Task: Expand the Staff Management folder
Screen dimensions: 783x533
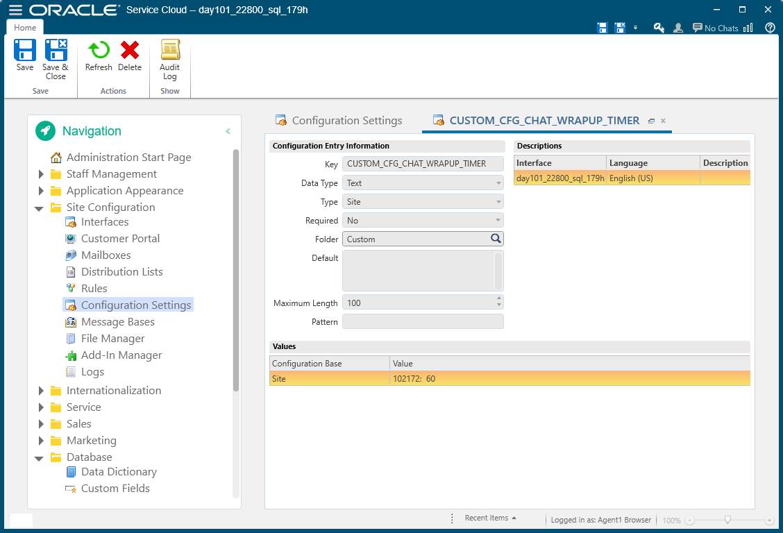Action: click(x=42, y=174)
